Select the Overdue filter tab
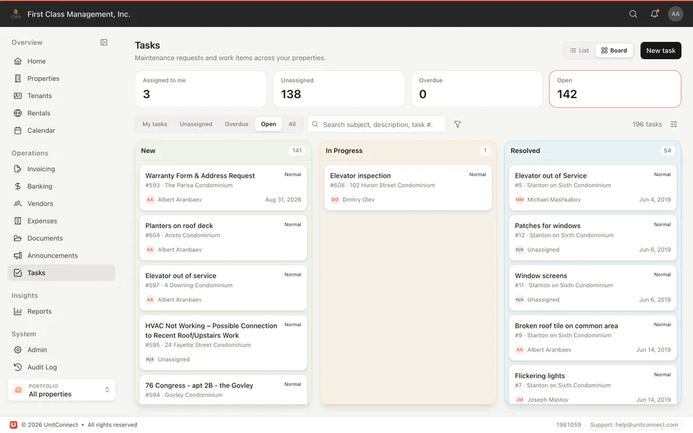 (237, 124)
